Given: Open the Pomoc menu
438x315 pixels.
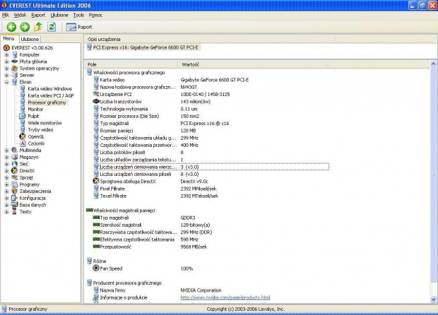Looking at the screenshot, I should click(95, 15).
